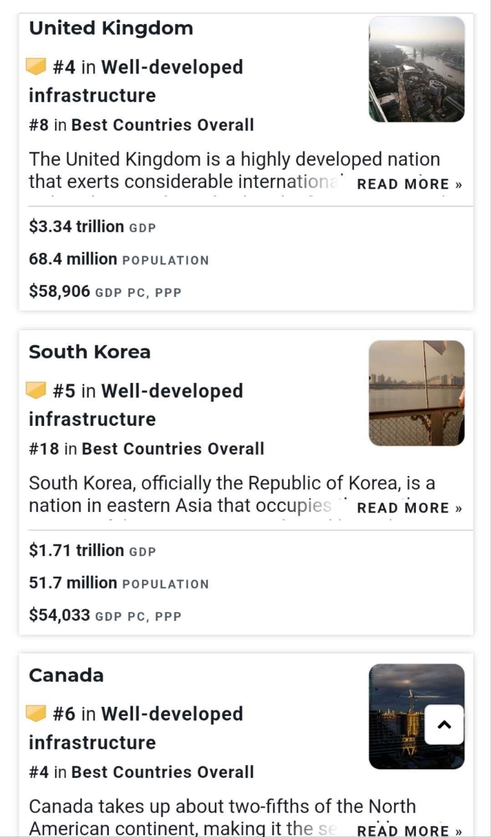View the United Kingdom London thumbnail

[x=416, y=69]
